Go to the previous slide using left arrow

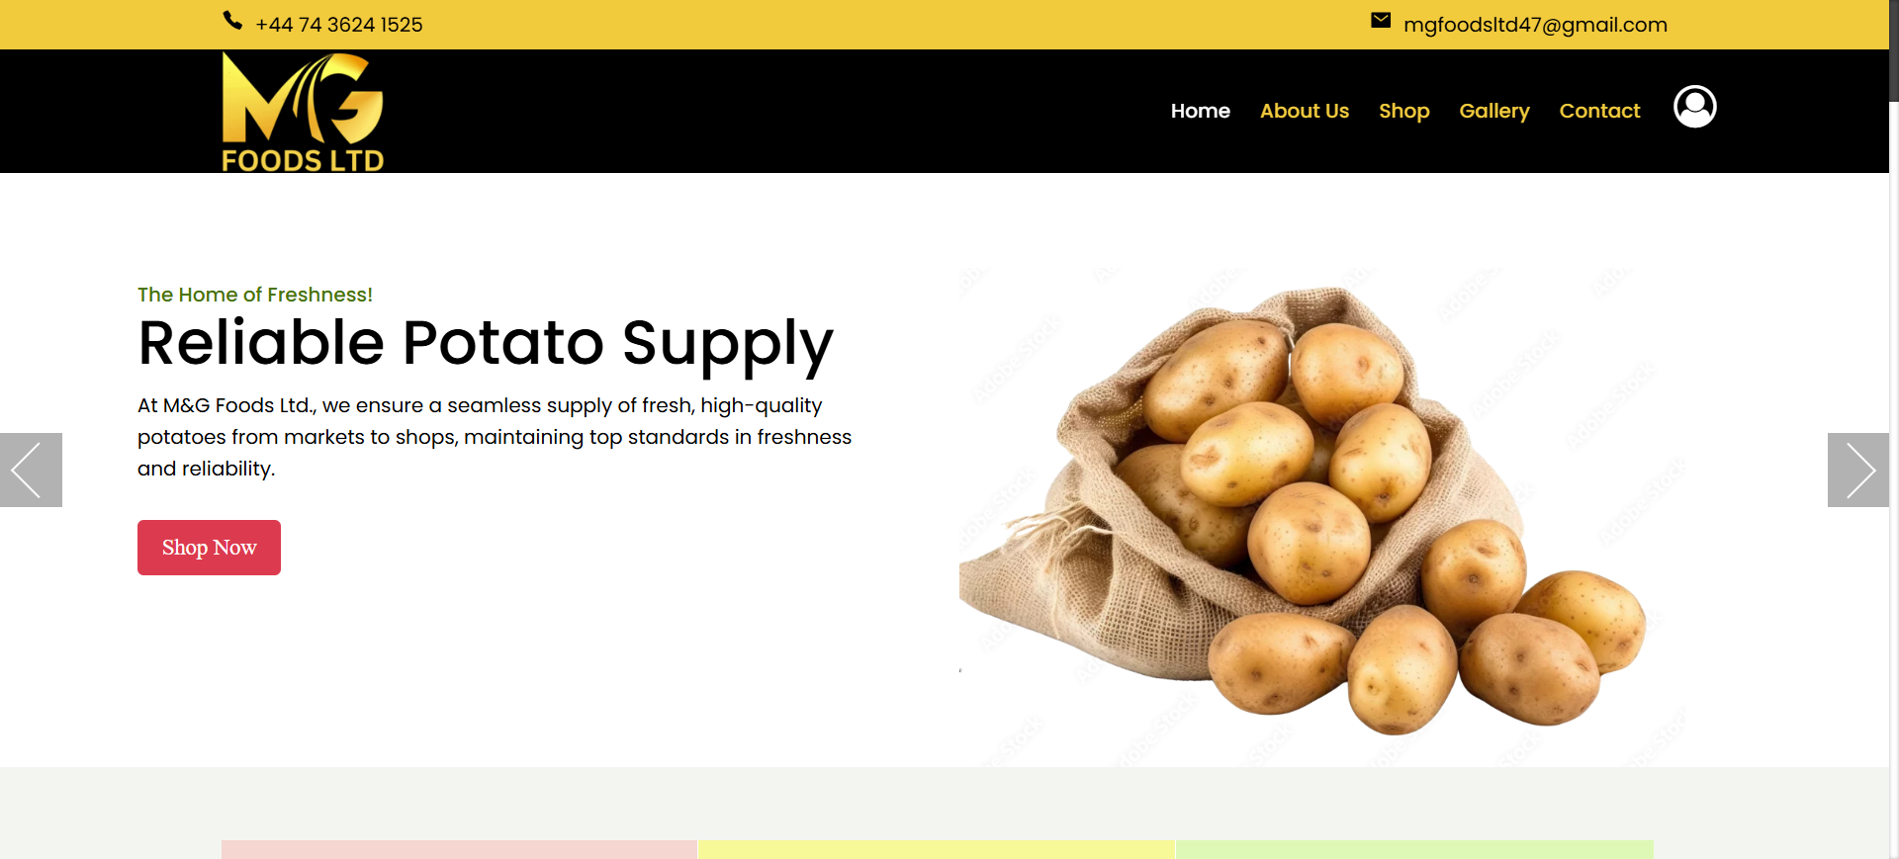[x=31, y=470]
